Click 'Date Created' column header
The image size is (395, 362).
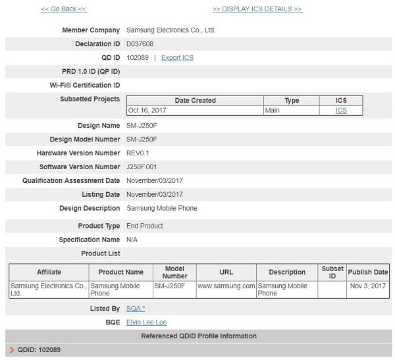click(x=196, y=101)
